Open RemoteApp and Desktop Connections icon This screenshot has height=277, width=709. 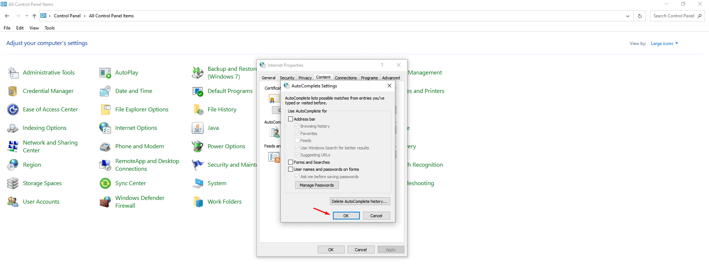[105, 165]
